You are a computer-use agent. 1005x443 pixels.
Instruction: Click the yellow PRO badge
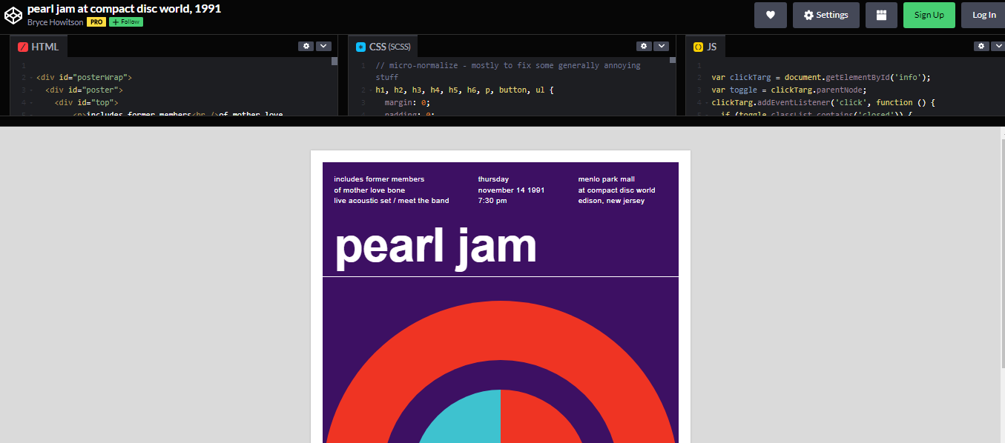(96, 22)
